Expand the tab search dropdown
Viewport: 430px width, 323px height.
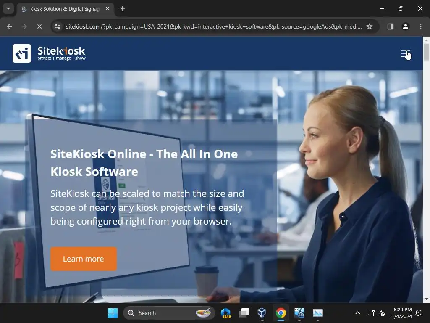click(8, 8)
